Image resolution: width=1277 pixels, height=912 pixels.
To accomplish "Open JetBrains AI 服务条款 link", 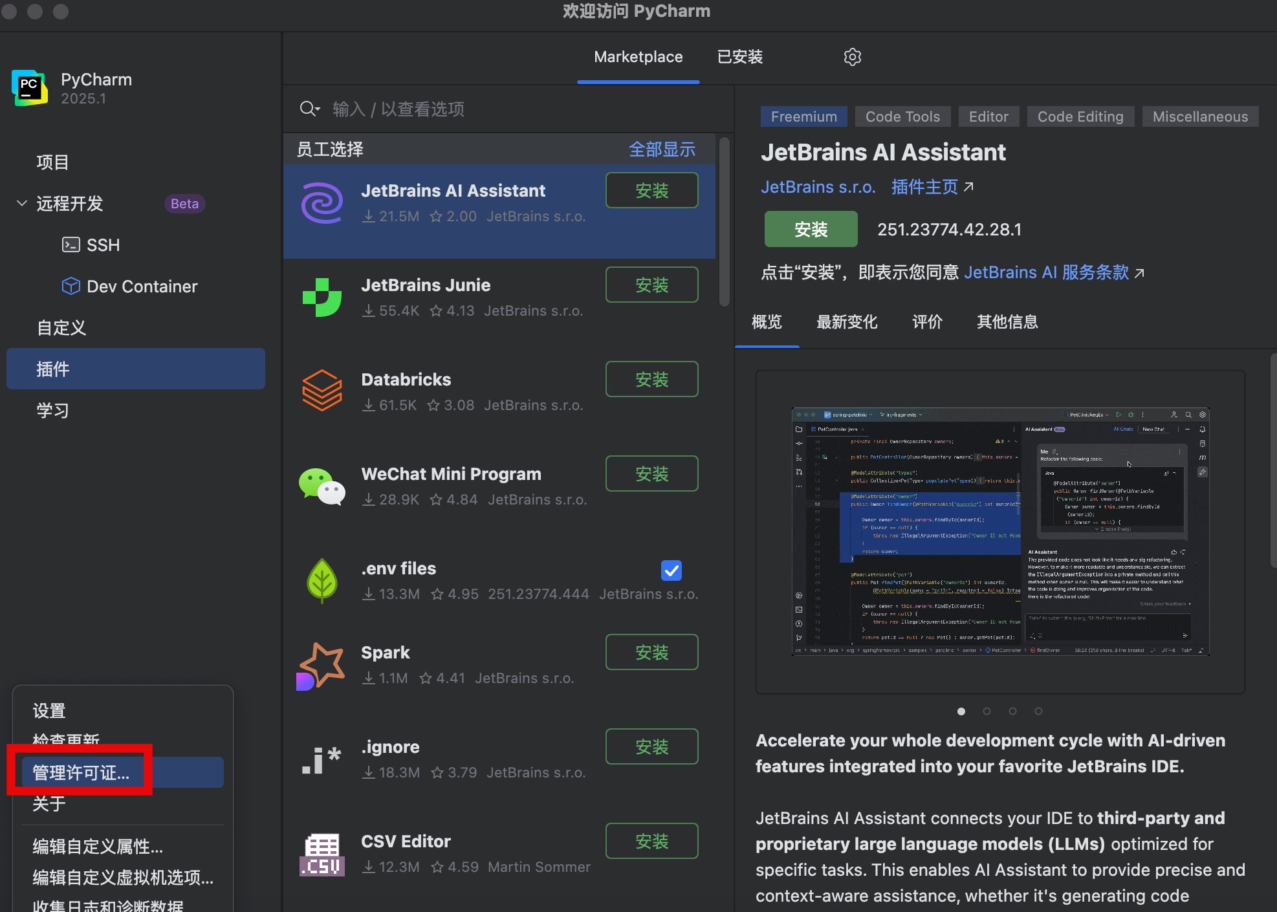I will tap(1046, 272).
